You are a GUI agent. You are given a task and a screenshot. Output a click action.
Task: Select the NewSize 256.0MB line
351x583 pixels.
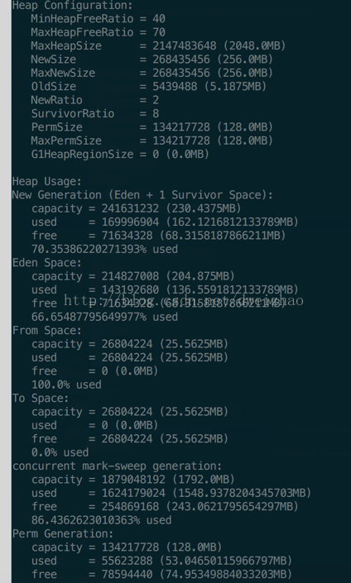tap(151, 60)
